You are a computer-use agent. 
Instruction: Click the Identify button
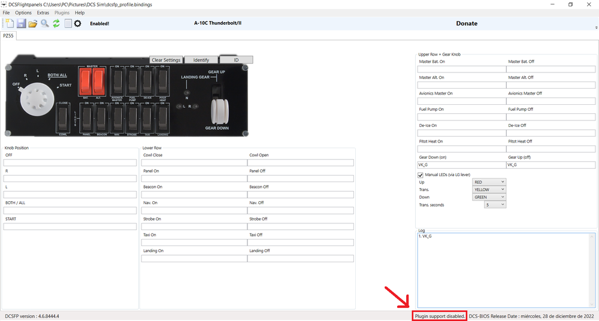click(201, 60)
